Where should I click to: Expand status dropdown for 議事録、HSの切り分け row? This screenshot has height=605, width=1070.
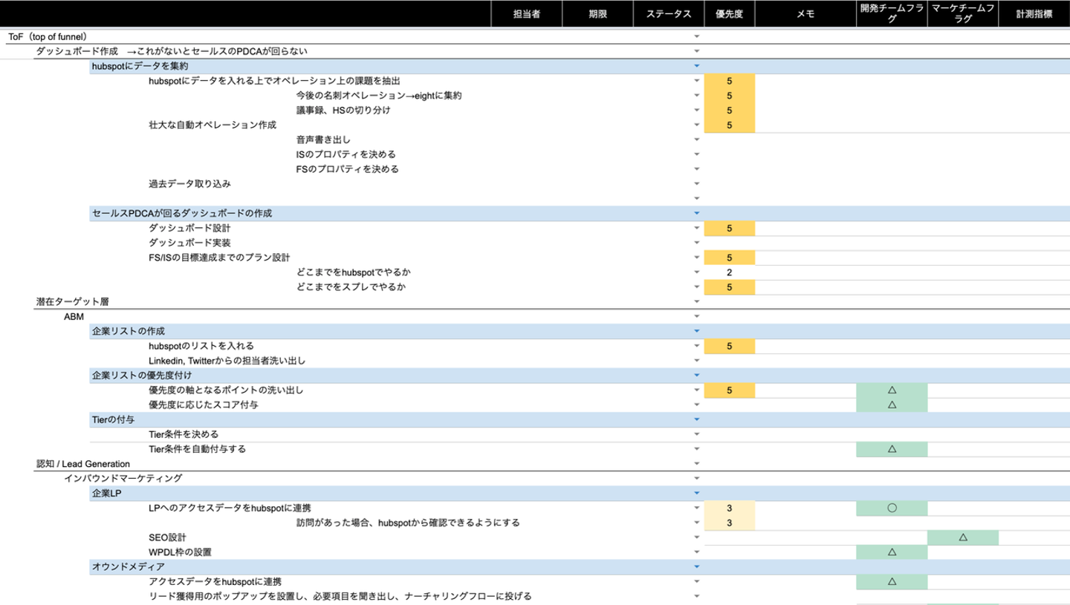coord(696,110)
